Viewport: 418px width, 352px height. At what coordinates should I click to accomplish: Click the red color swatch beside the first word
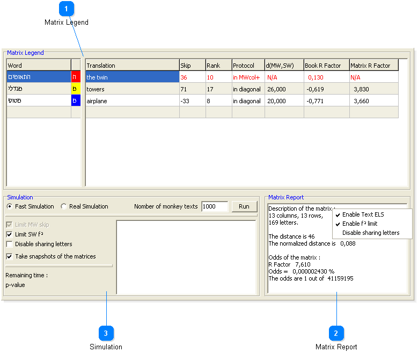click(76, 77)
